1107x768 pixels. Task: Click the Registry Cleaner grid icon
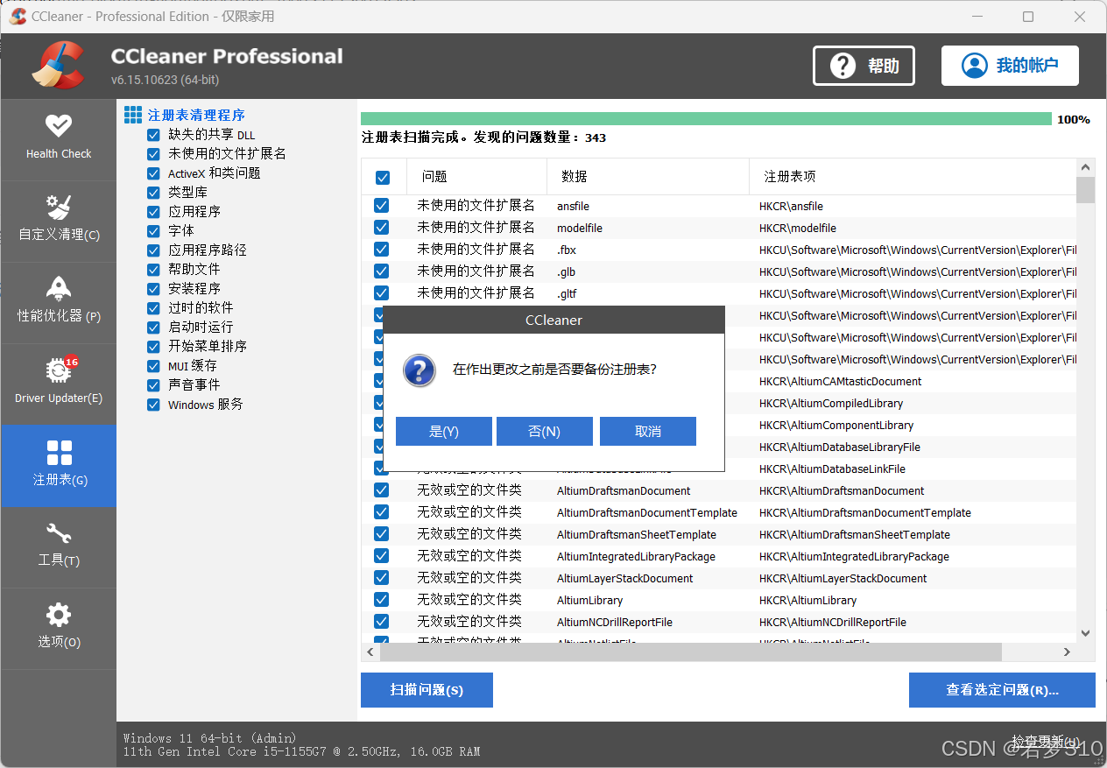(x=133, y=115)
